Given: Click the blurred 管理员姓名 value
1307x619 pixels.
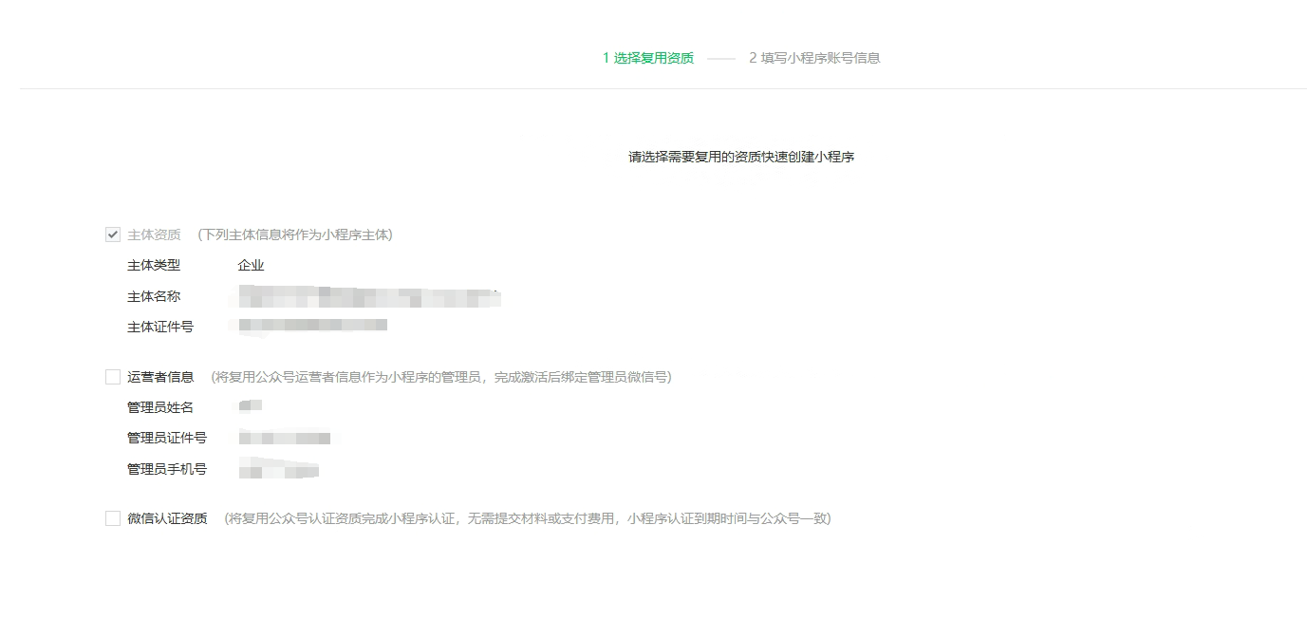Looking at the screenshot, I should tap(250, 406).
